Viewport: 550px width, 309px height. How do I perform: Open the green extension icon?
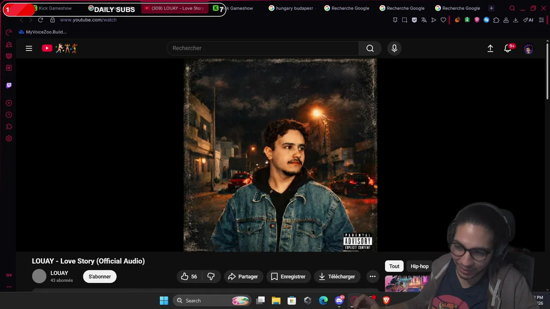pos(467,20)
